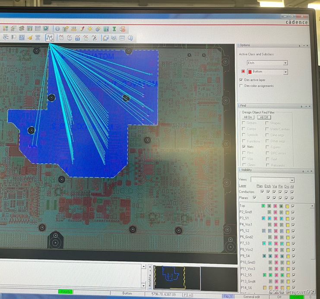Click the '123' numbered icon in top toolbar
Viewport: 320px width, 299px height.
[x=73, y=29]
